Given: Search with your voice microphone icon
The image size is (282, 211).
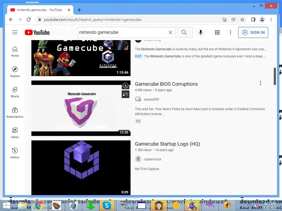Looking at the screenshot, I should pyautogui.click(x=201, y=32).
